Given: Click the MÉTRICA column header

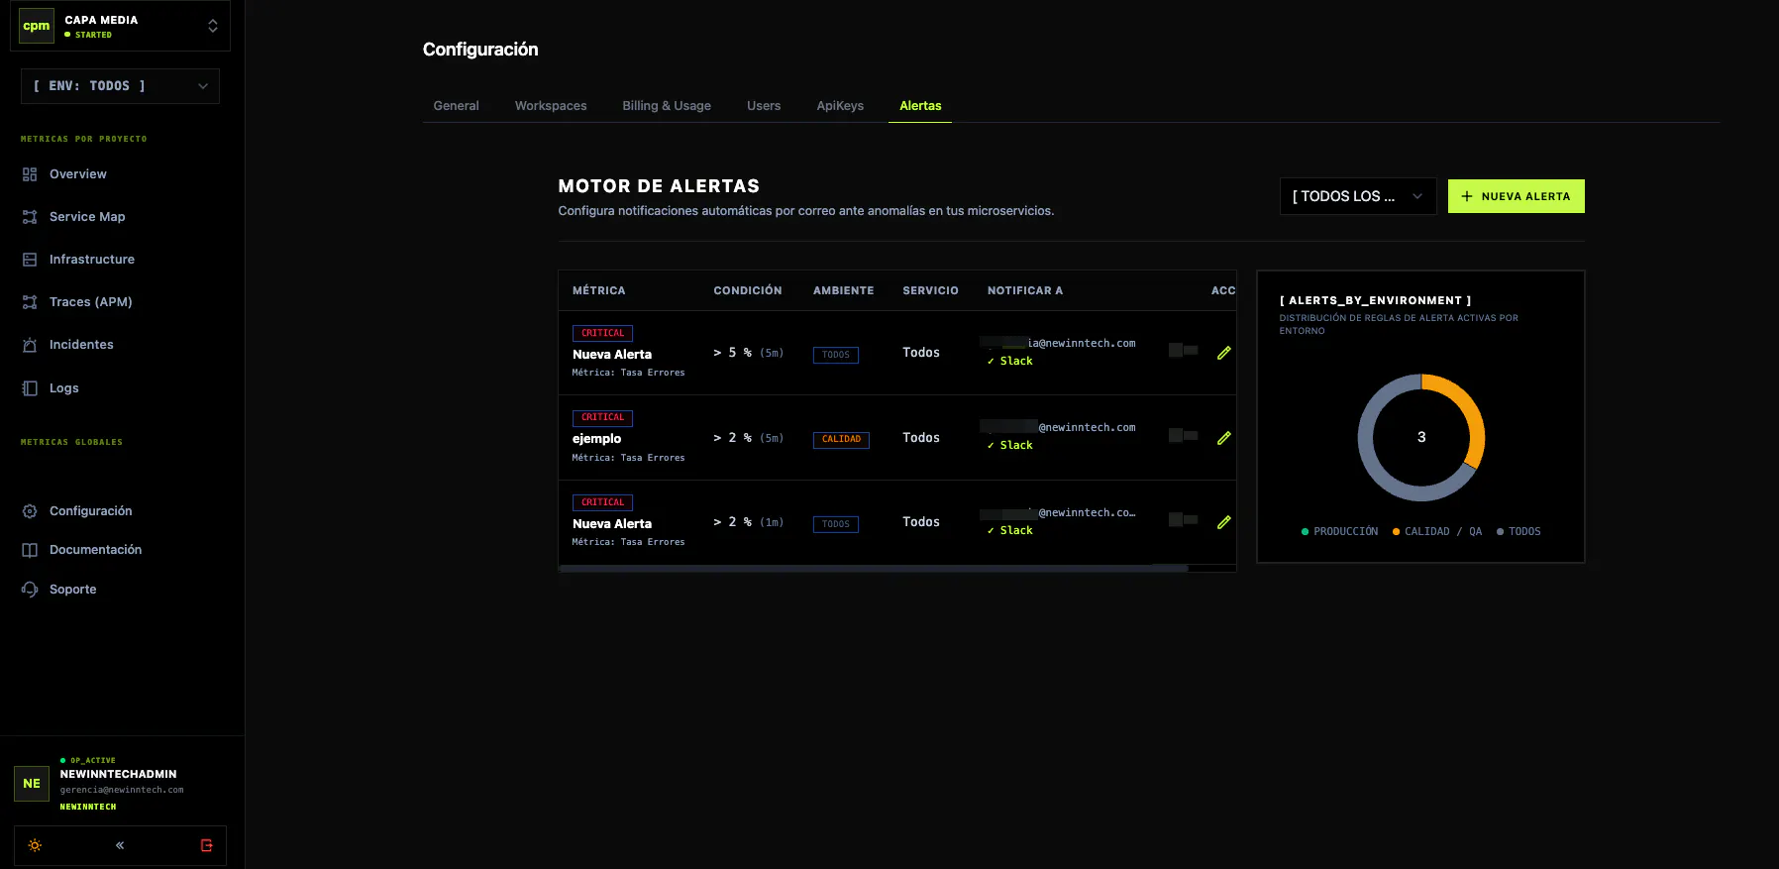Looking at the screenshot, I should tap(599, 291).
